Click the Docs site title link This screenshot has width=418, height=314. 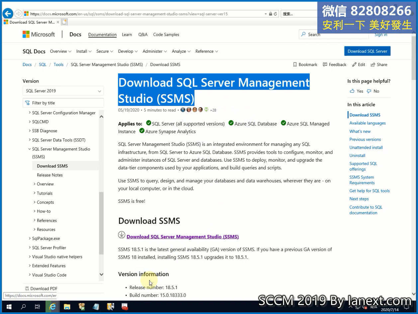[75, 34]
